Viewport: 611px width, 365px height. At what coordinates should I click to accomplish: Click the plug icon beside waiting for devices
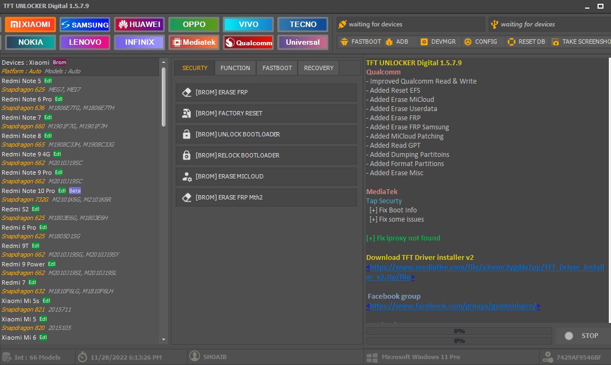342,24
